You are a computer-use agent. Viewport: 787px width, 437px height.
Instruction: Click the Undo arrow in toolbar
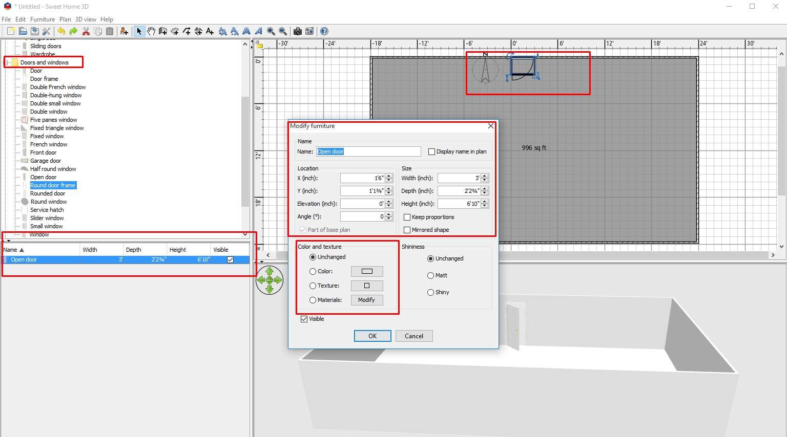(x=61, y=31)
